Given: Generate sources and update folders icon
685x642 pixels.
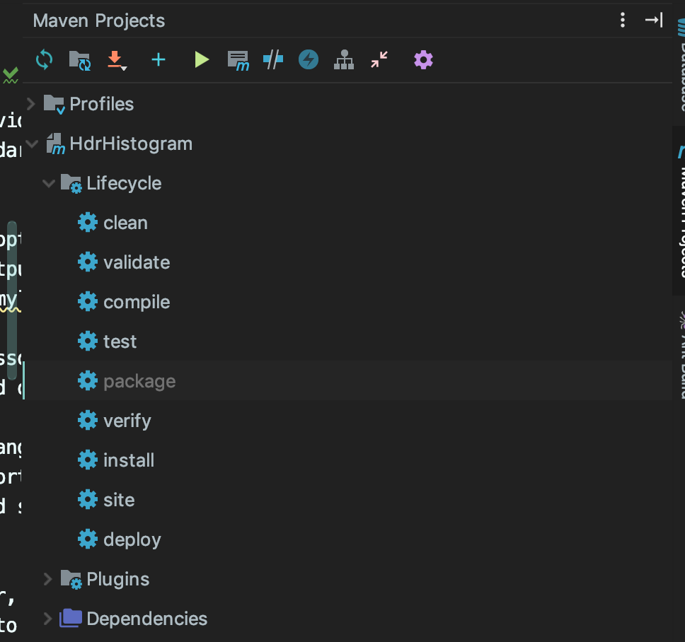Looking at the screenshot, I should (x=79, y=60).
